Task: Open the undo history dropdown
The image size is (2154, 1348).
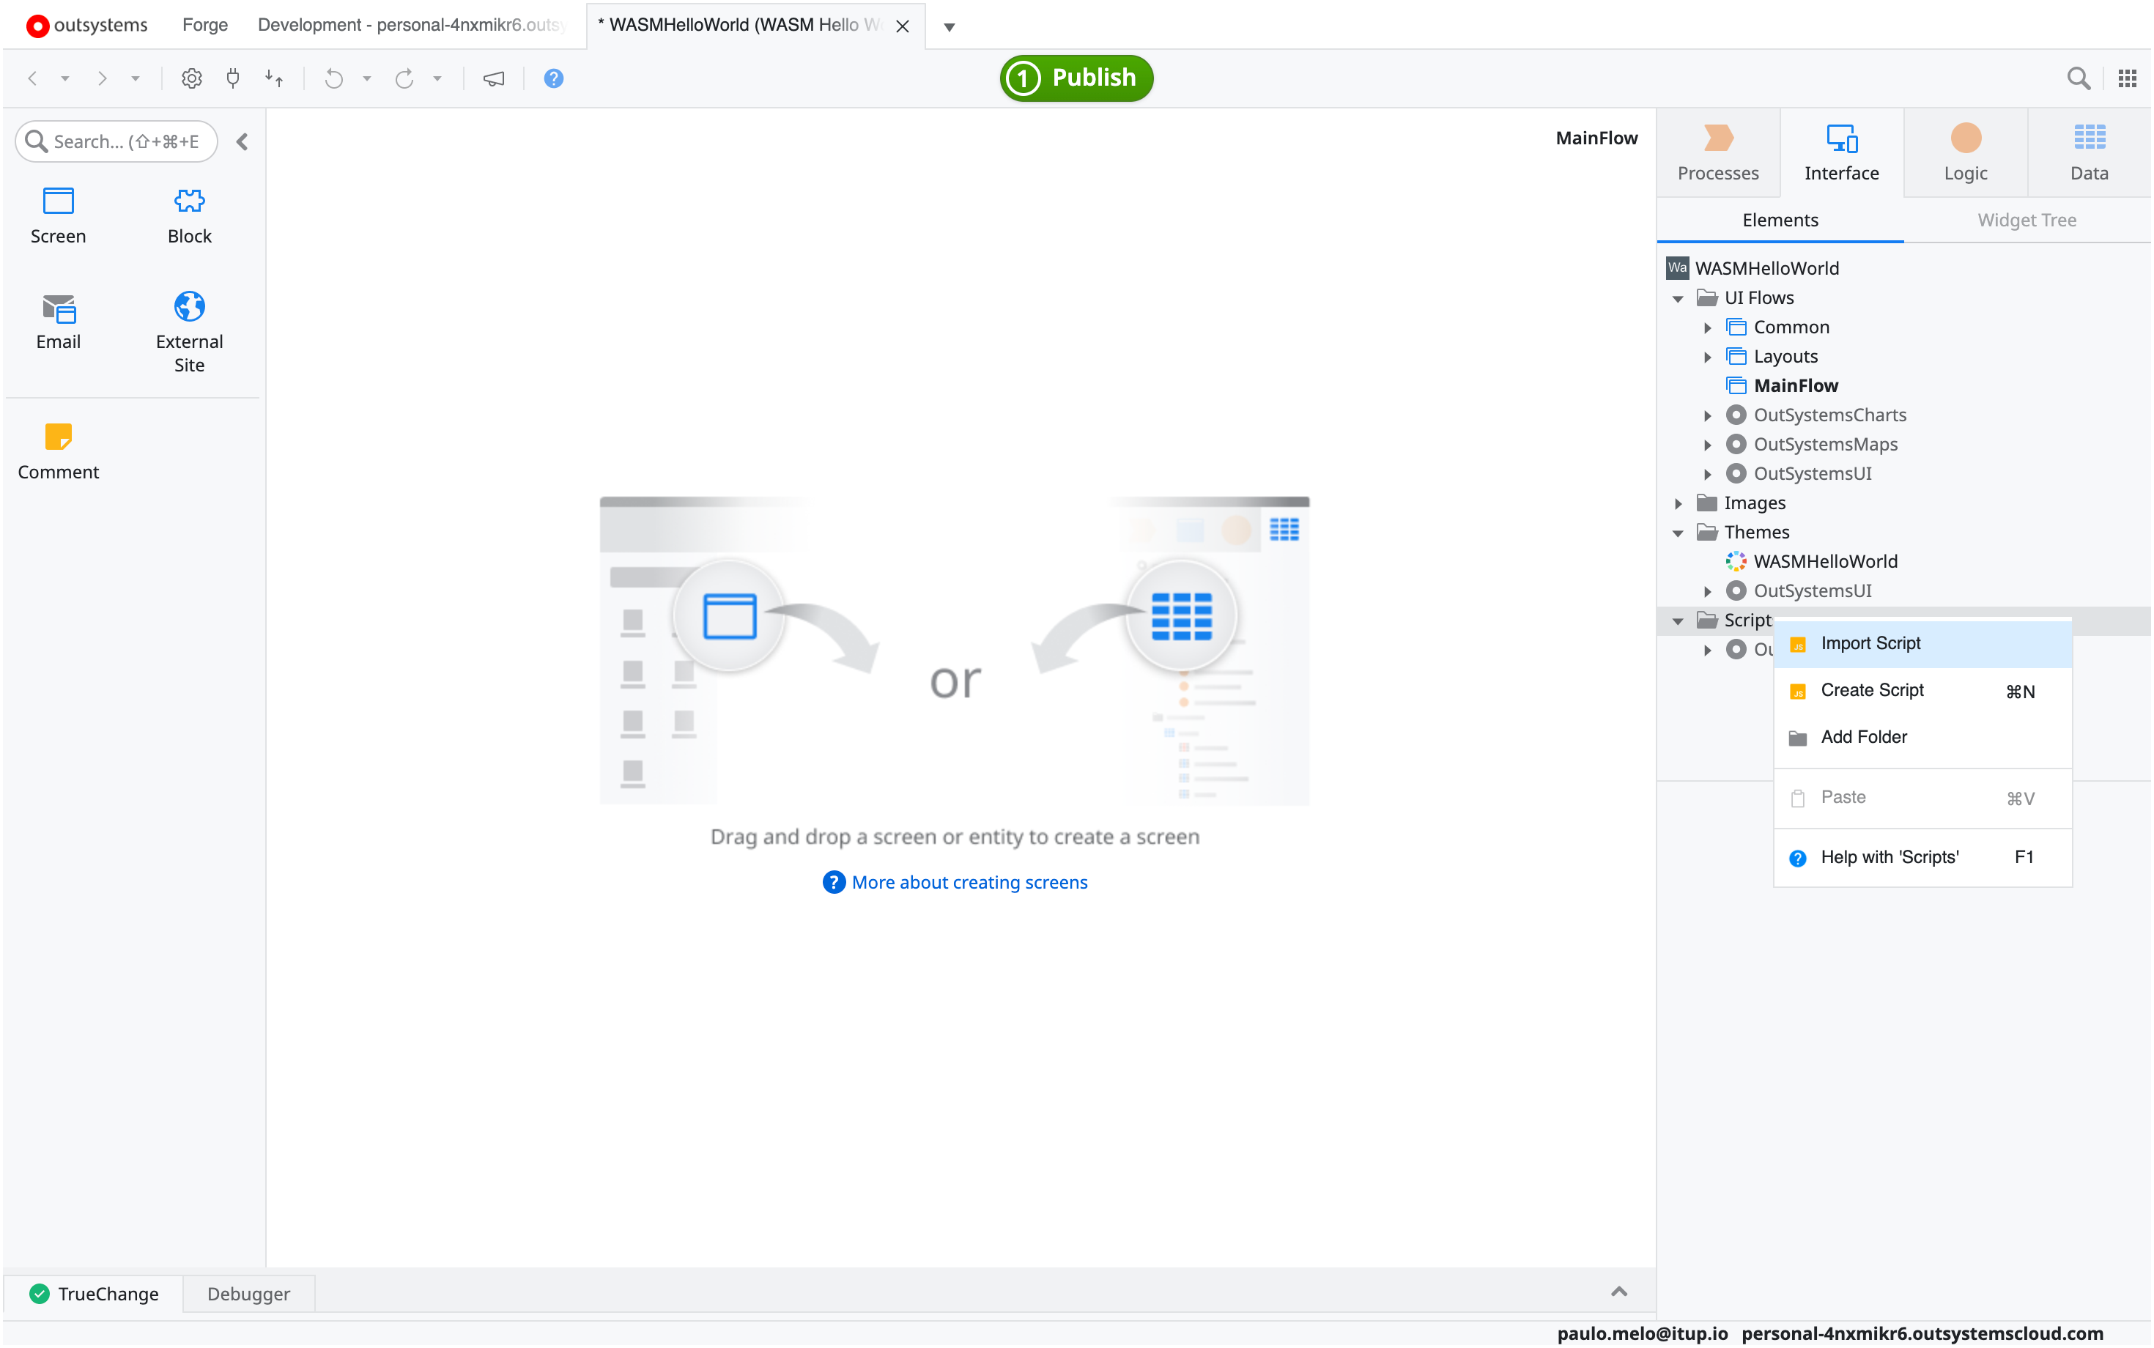Action: [x=366, y=78]
